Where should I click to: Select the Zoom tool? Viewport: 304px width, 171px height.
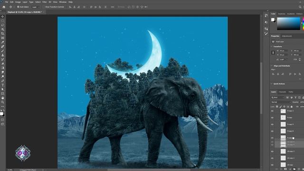[2, 102]
